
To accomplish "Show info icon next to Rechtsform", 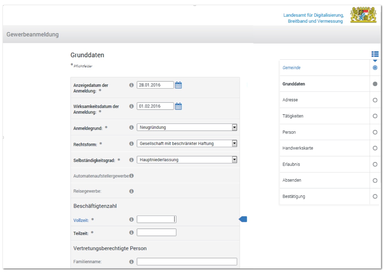I will click(131, 144).
